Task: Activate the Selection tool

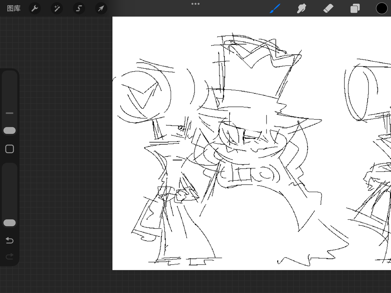Action: point(79,8)
